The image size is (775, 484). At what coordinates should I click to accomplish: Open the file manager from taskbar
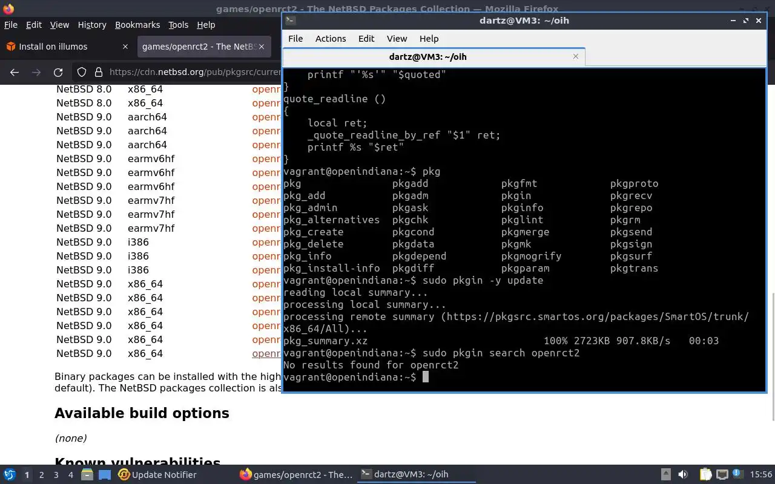click(x=87, y=475)
